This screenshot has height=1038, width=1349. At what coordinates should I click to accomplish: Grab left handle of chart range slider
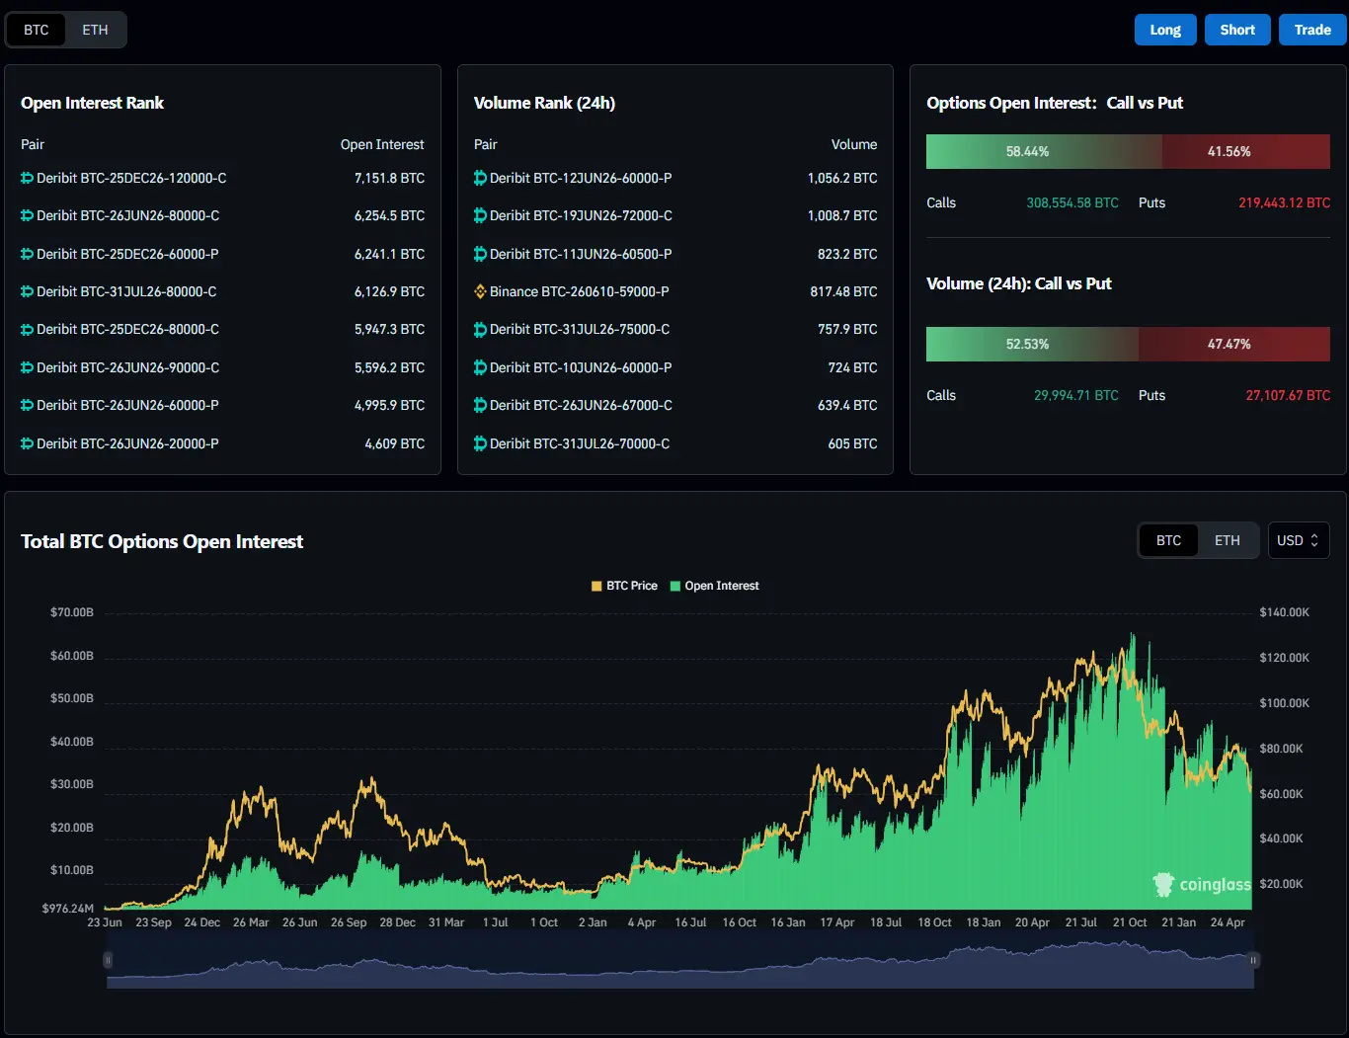click(x=108, y=960)
